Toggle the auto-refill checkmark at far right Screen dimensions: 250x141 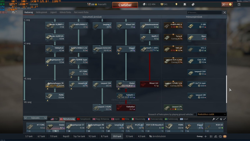(224, 119)
